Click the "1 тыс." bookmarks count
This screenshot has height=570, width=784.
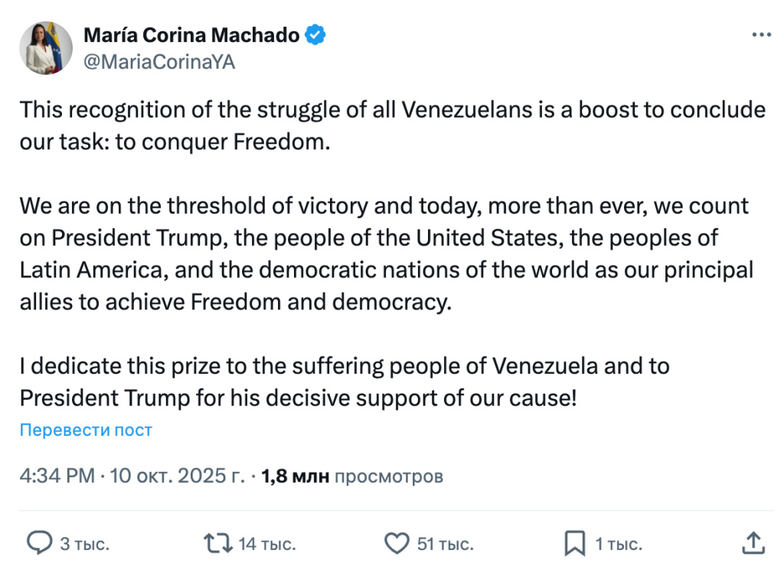pos(619,544)
